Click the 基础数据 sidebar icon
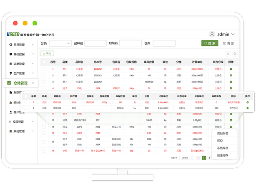The image size is (256, 192). click(x=10, y=54)
